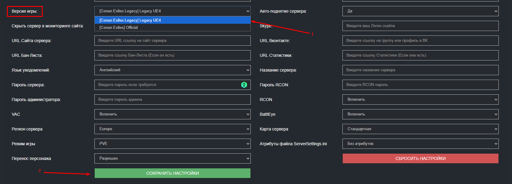Open the BattlEye dropdown
The width and height of the screenshot is (512, 184).
(x=421, y=114)
